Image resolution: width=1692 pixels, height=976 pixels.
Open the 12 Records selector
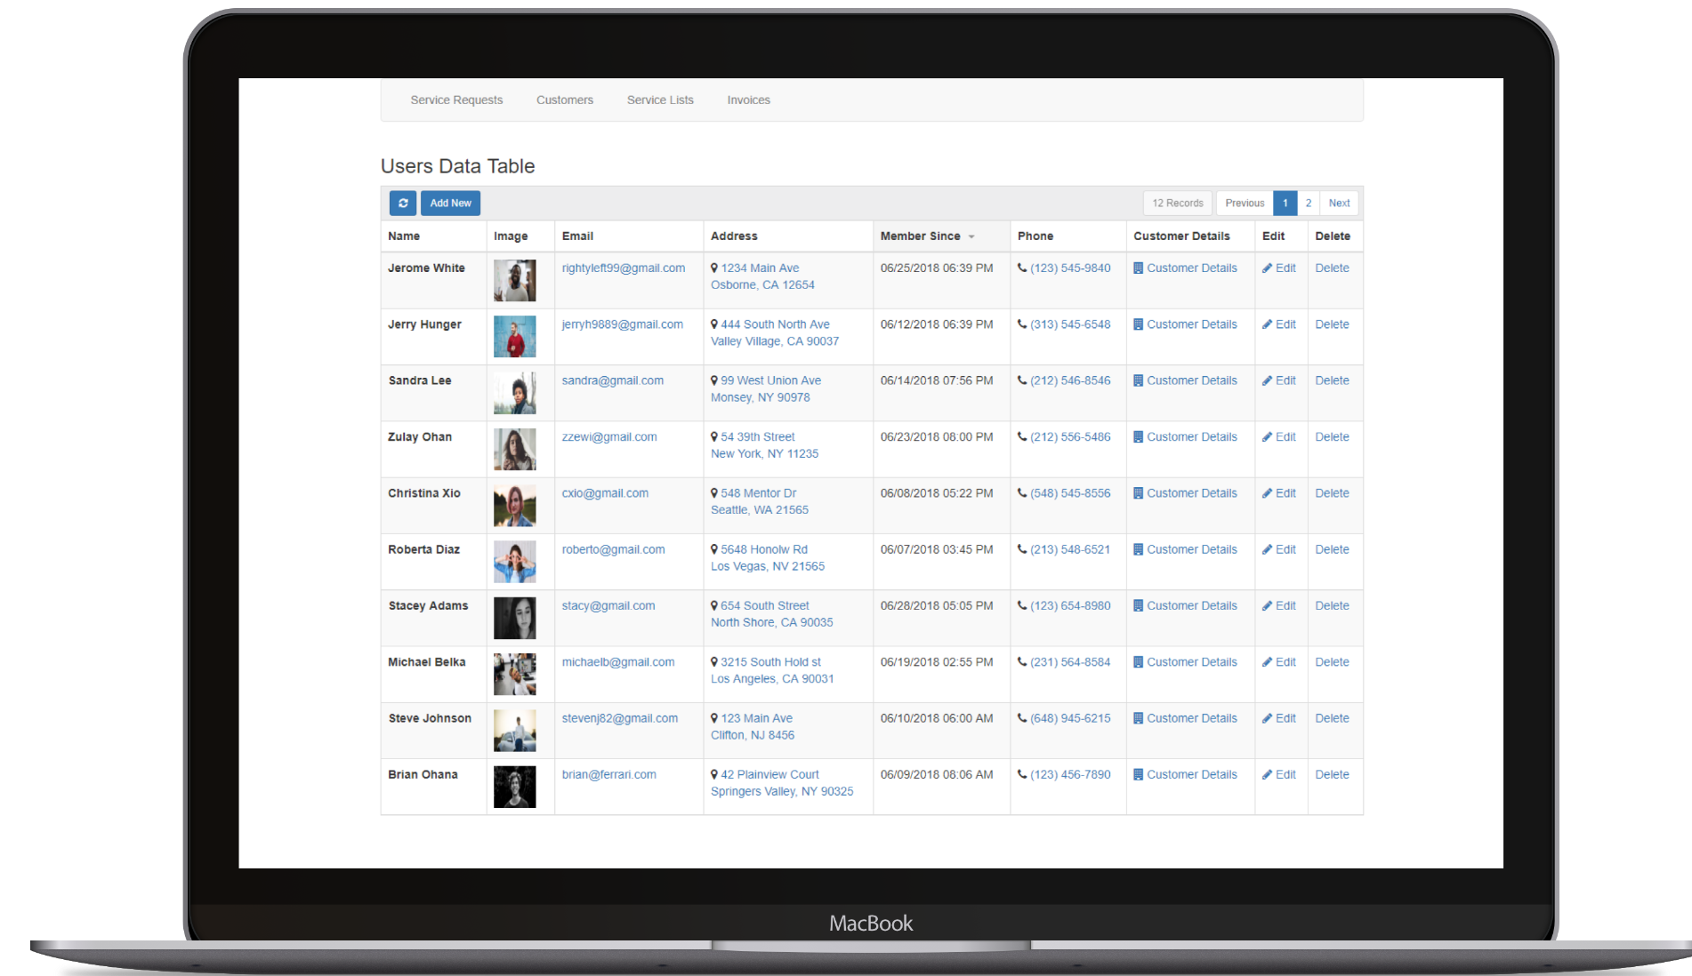tap(1177, 203)
